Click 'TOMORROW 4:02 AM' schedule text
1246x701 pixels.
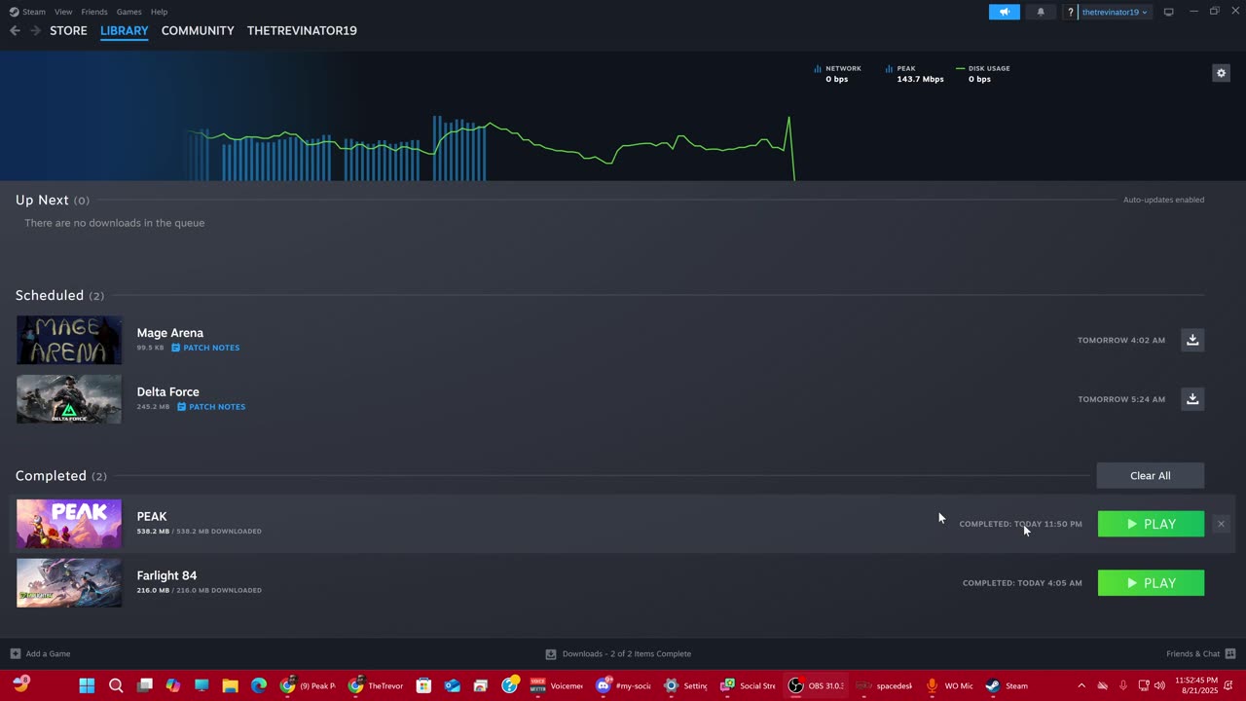[x=1121, y=340]
